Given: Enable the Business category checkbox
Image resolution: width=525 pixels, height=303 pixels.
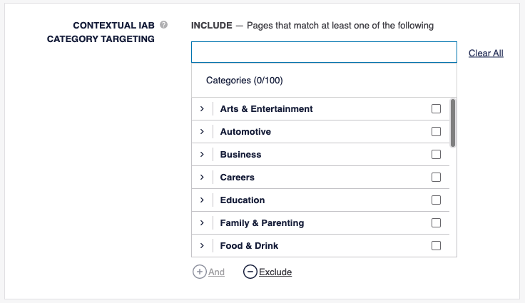Looking at the screenshot, I should click(x=436, y=155).
